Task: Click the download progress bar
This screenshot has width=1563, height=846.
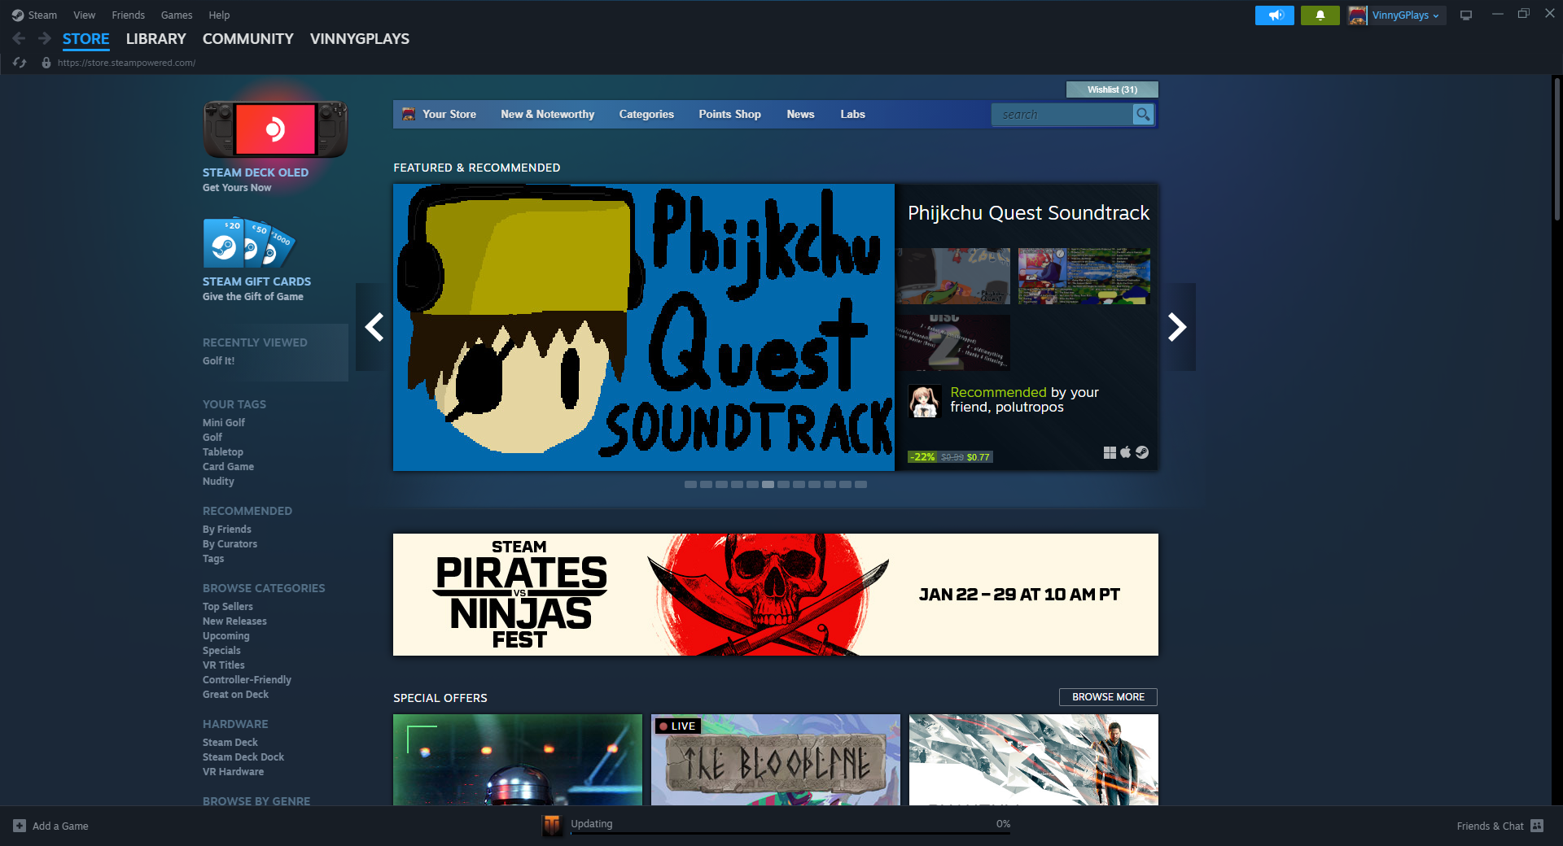Action: [790, 833]
